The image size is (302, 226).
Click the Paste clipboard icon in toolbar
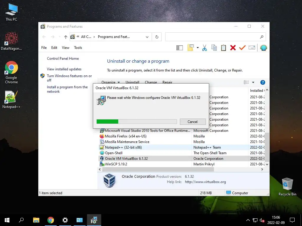click(224, 48)
